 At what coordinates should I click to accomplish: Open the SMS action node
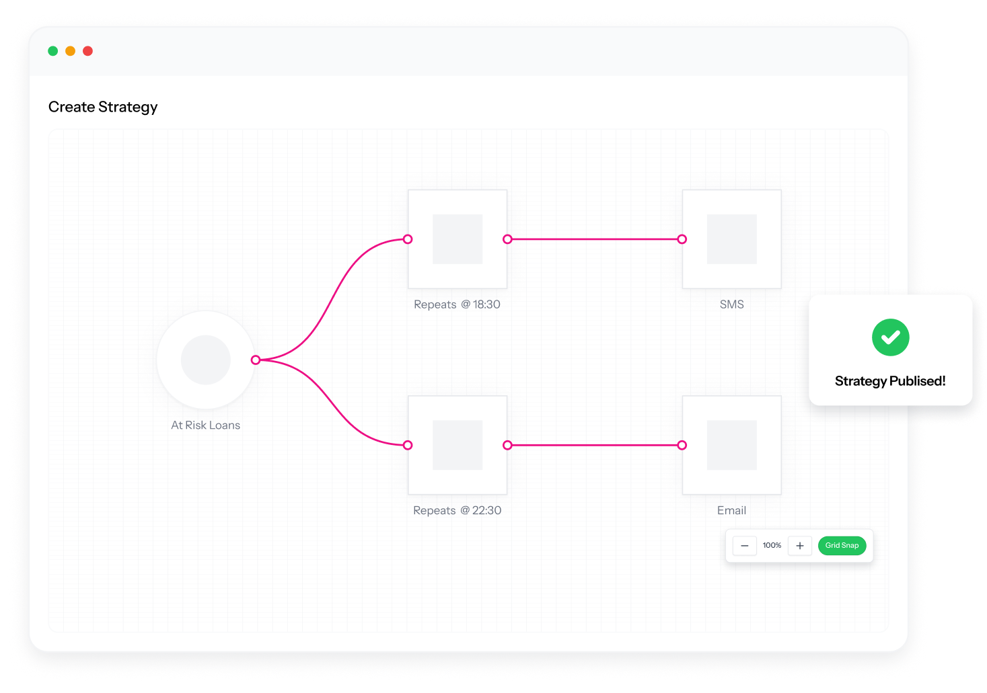point(732,239)
